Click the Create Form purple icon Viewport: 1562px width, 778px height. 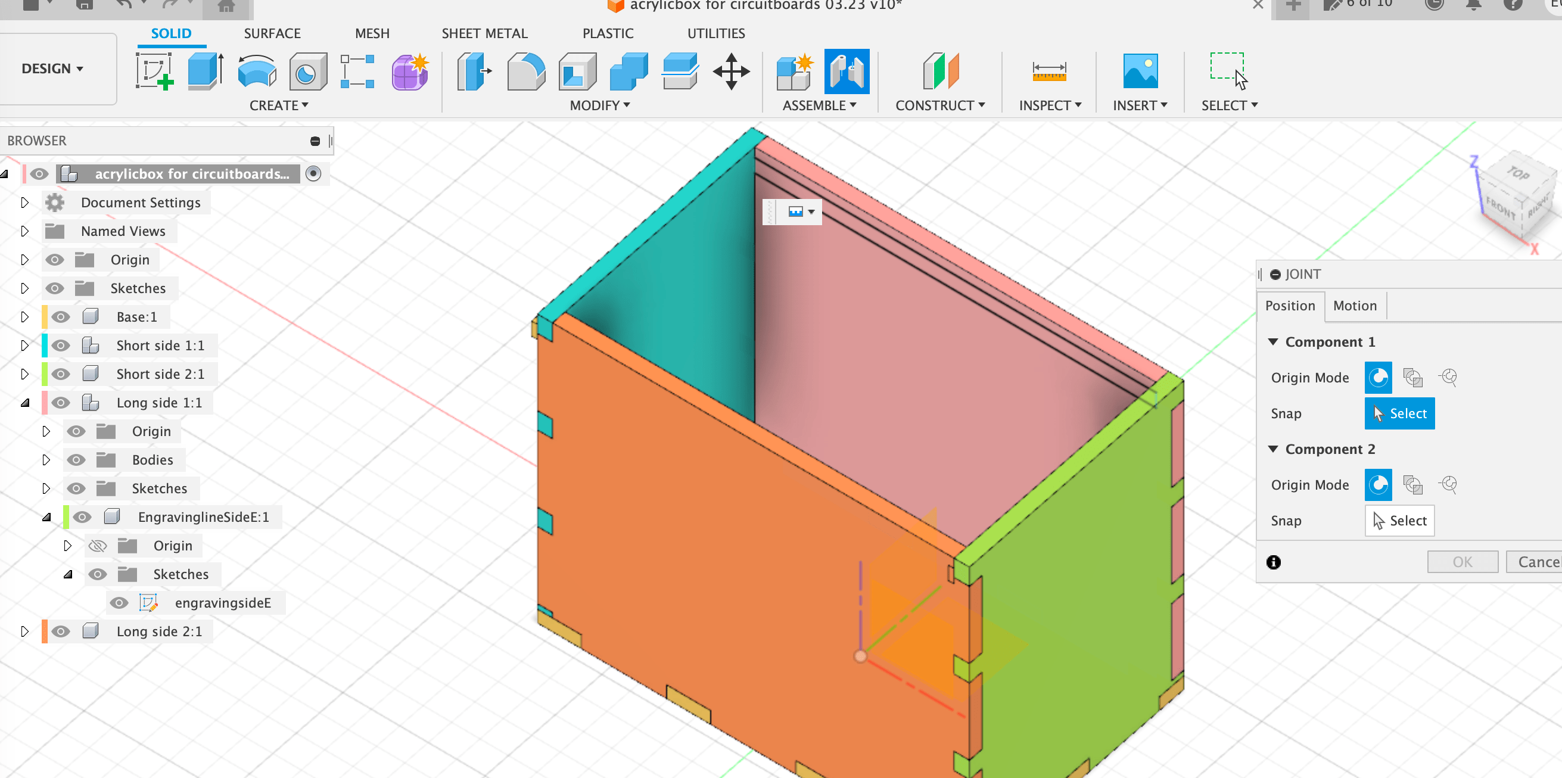410,71
